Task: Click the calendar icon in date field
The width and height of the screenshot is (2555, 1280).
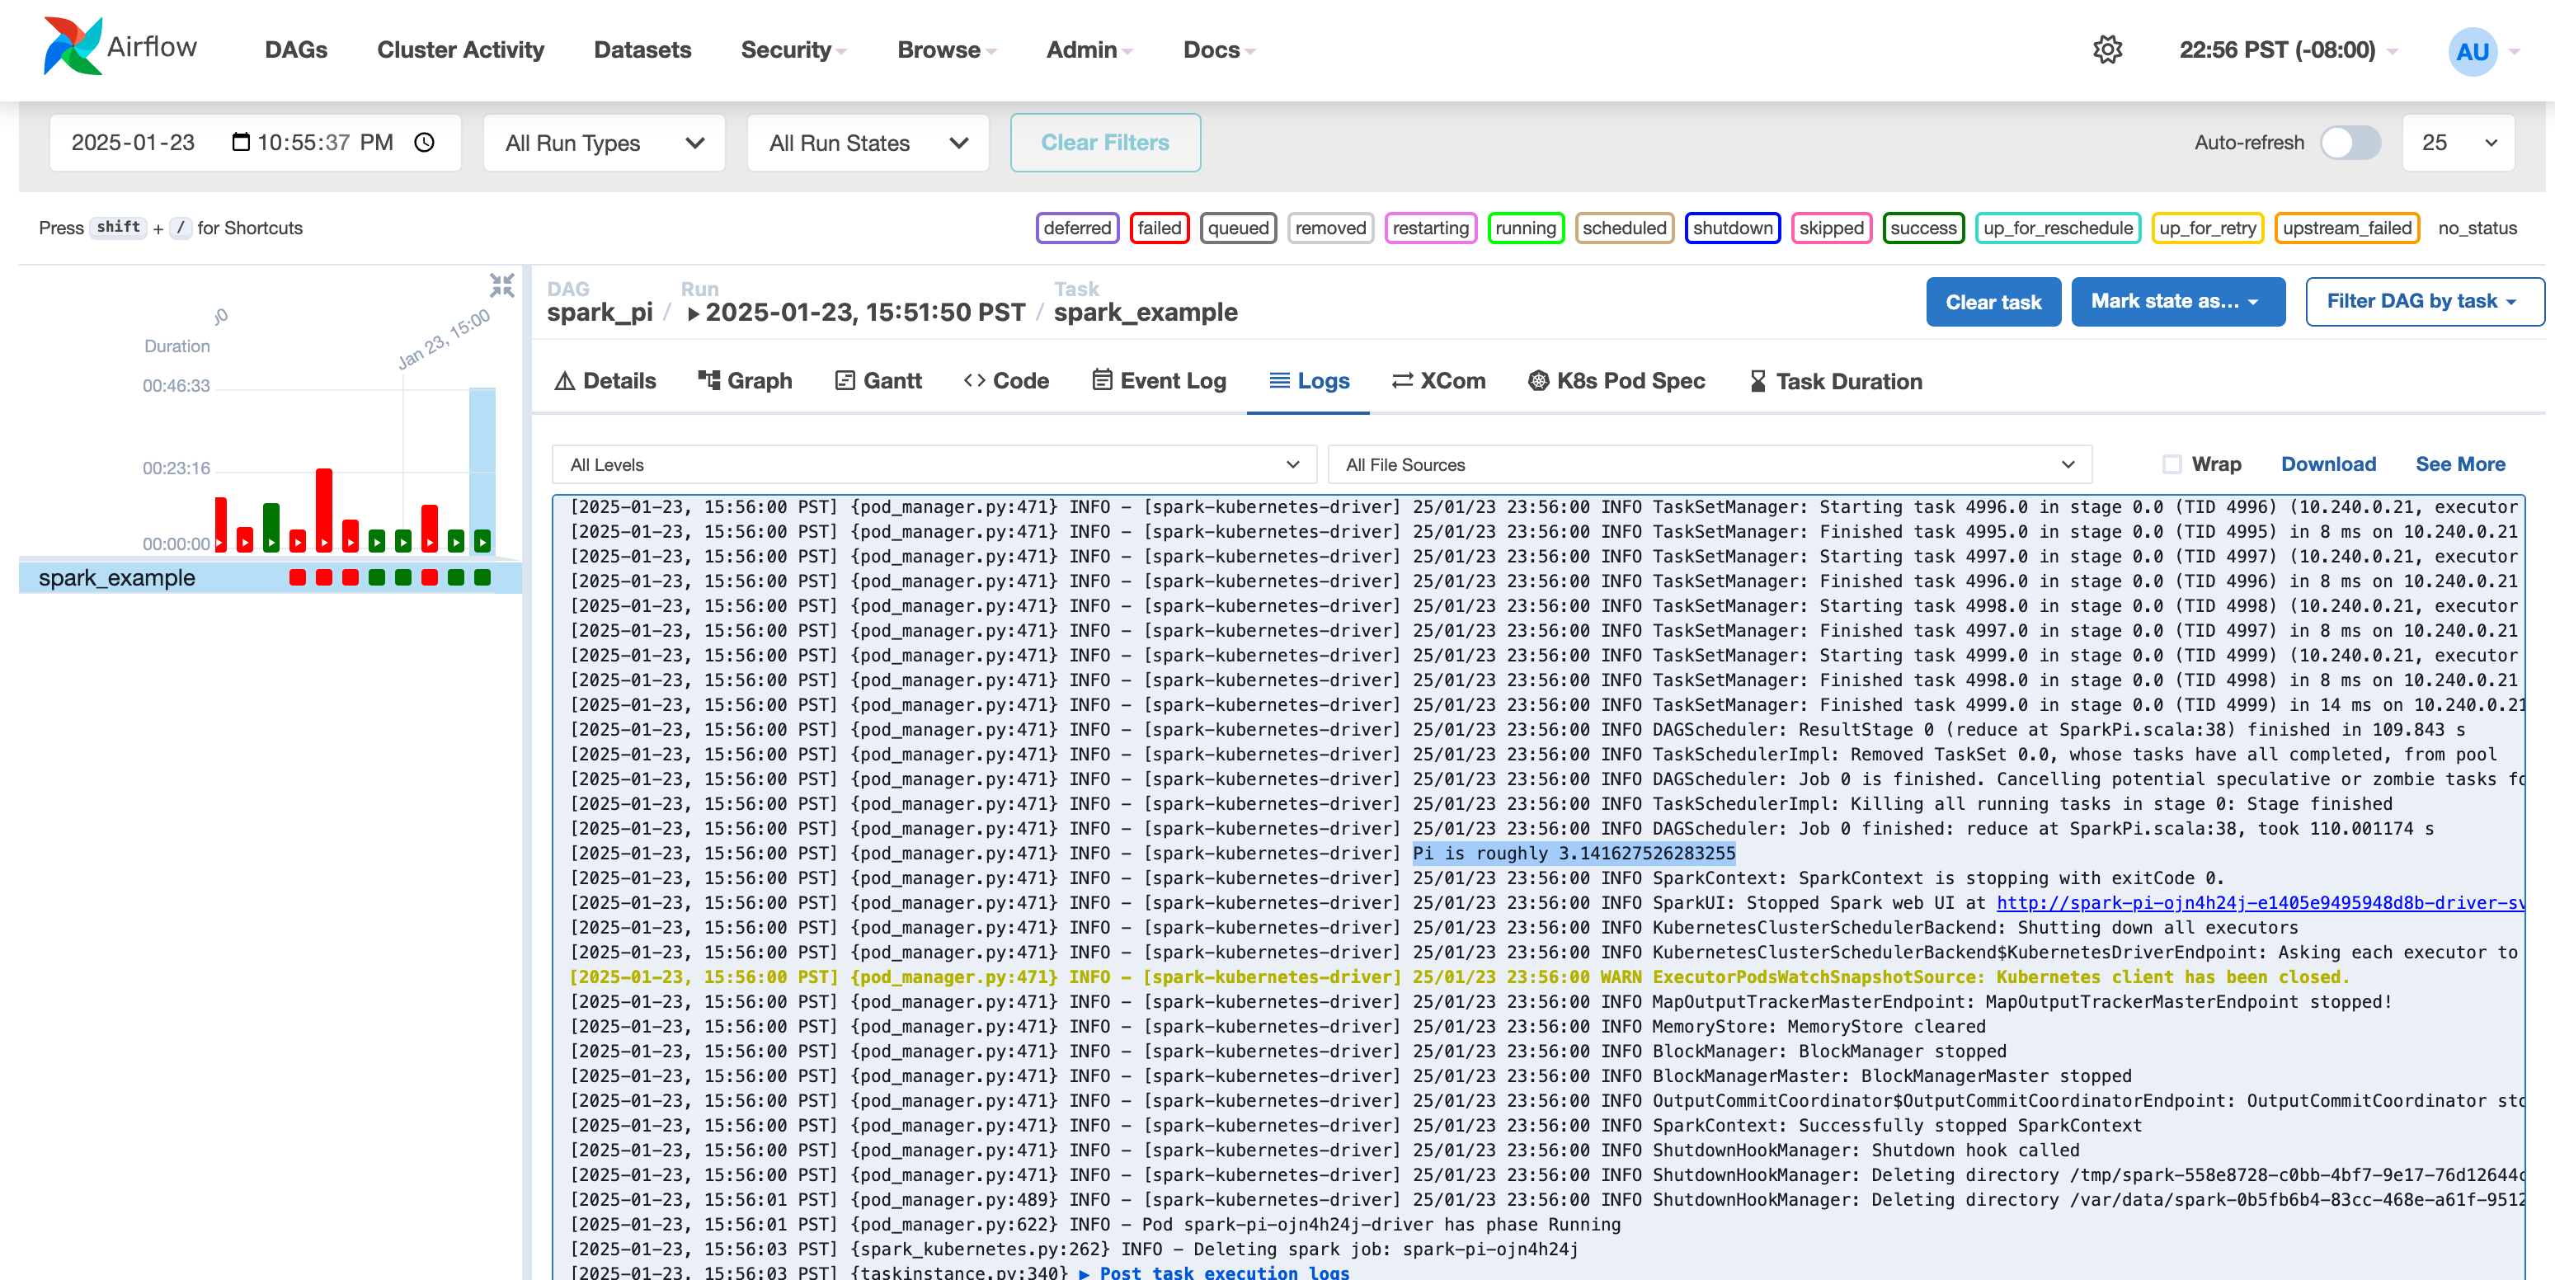Action: (240, 142)
